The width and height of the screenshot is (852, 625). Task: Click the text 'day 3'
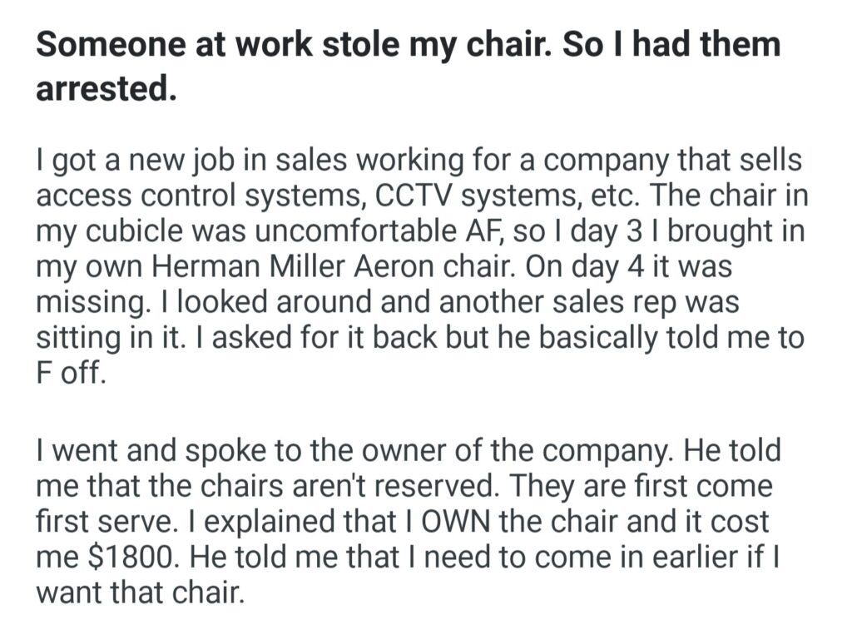point(582,232)
